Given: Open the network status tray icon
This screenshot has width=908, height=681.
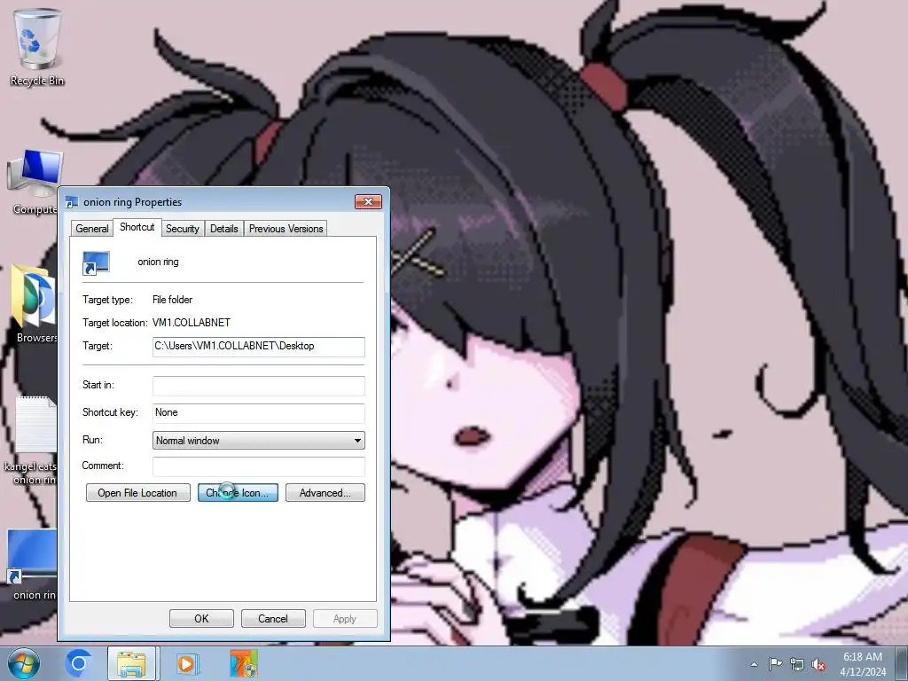Looking at the screenshot, I should pos(797,664).
